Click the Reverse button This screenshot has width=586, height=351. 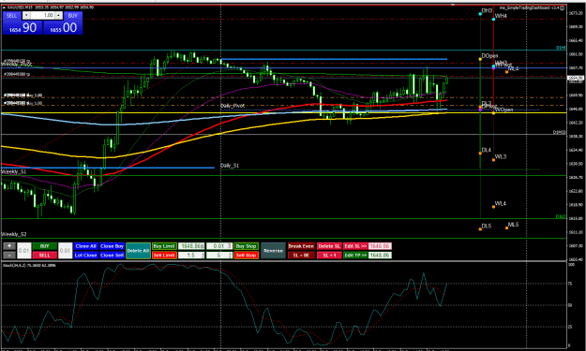click(x=273, y=251)
